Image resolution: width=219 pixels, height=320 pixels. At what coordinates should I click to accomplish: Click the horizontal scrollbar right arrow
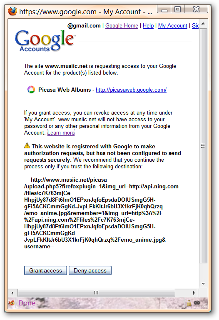click(194, 293)
